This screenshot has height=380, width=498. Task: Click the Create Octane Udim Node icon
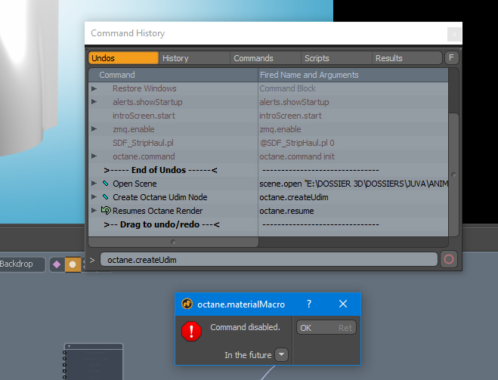coord(106,197)
